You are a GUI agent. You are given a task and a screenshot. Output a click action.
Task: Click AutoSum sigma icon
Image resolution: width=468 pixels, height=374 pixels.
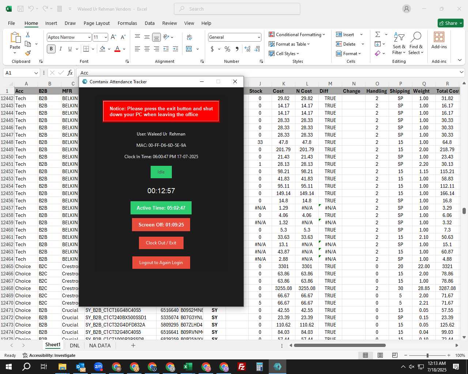(378, 34)
